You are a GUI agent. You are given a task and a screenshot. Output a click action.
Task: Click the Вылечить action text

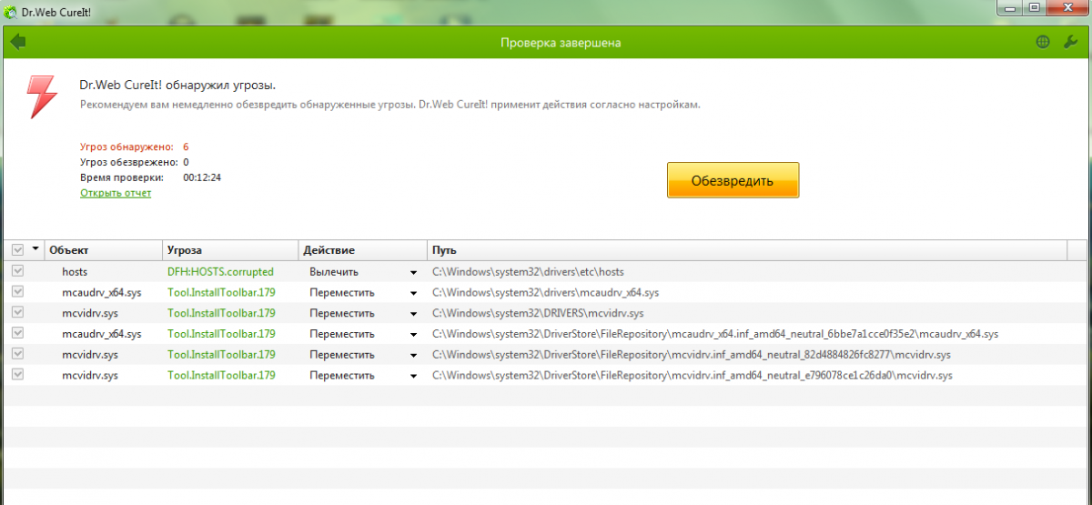pyautogui.click(x=334, y=271)
